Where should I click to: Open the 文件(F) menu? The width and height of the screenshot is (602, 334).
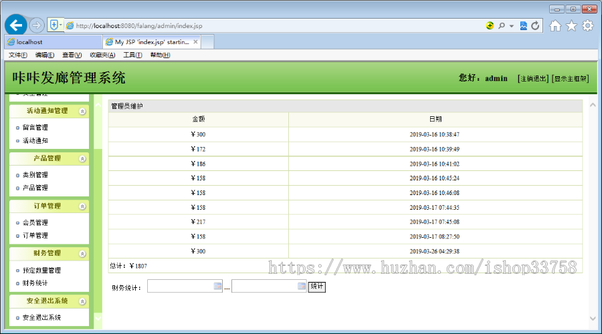[17, 55]
